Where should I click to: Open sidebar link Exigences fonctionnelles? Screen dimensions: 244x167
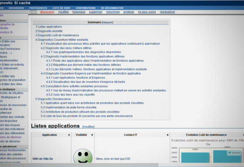13,150
